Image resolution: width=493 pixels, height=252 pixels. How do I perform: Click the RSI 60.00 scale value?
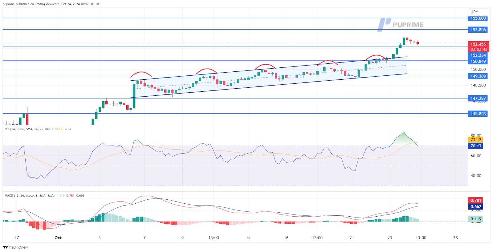(476, 156)
